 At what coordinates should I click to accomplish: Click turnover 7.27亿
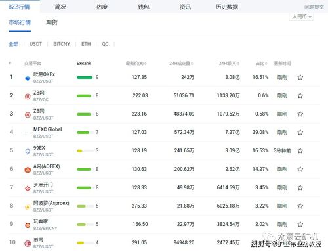[x=232, y=132]
